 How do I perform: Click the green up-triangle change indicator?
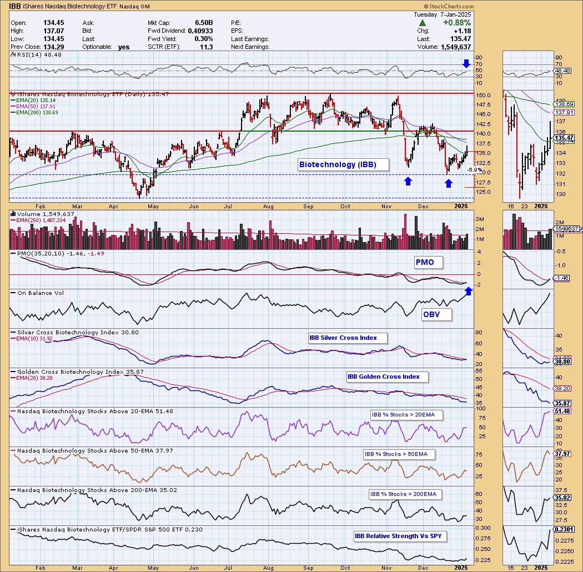[422, 23]
